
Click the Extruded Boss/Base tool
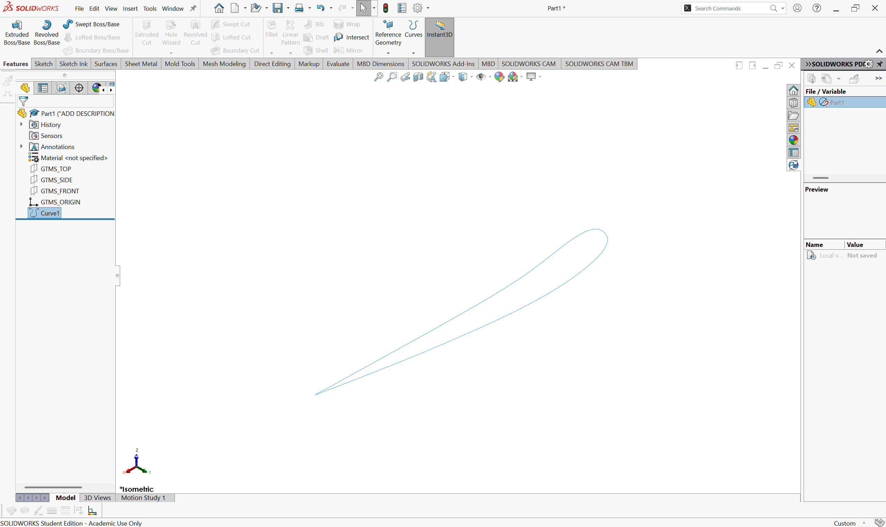[x=17, y=33]
